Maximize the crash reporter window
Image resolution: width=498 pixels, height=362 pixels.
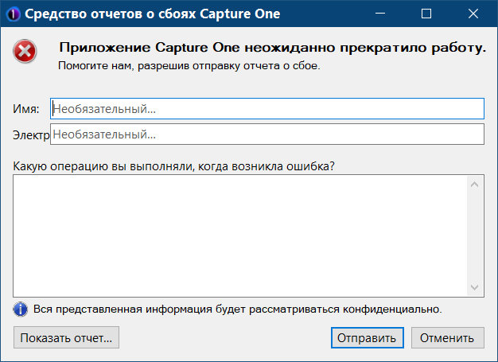click(x=426, y=14)
